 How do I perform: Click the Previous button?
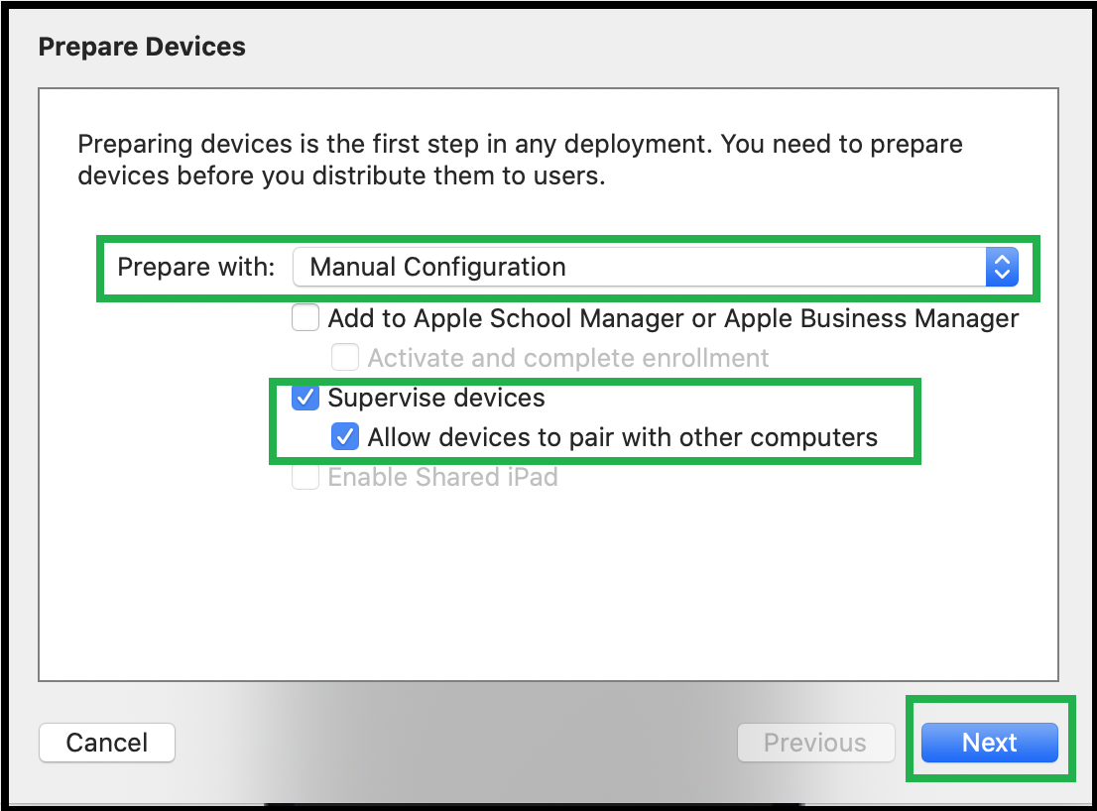(815, 742)
